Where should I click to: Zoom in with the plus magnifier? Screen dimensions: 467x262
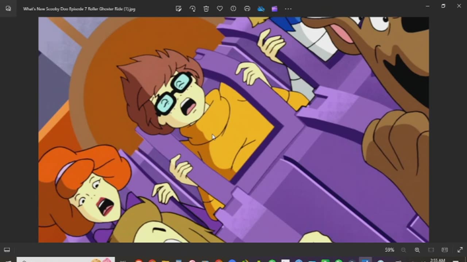[x=417, y=250]
